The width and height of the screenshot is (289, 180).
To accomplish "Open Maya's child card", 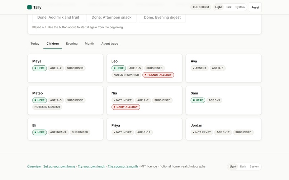I will pyautogui.click(x=65, y=68).
